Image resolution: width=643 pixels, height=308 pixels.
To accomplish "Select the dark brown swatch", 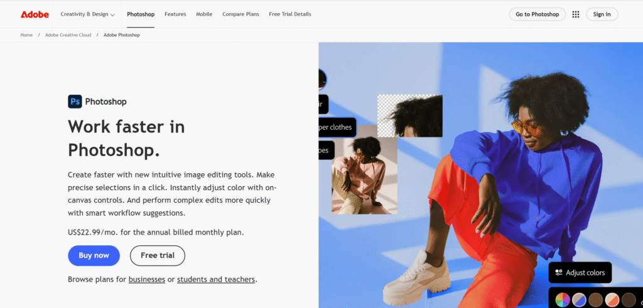I will (x=629, y=300).
